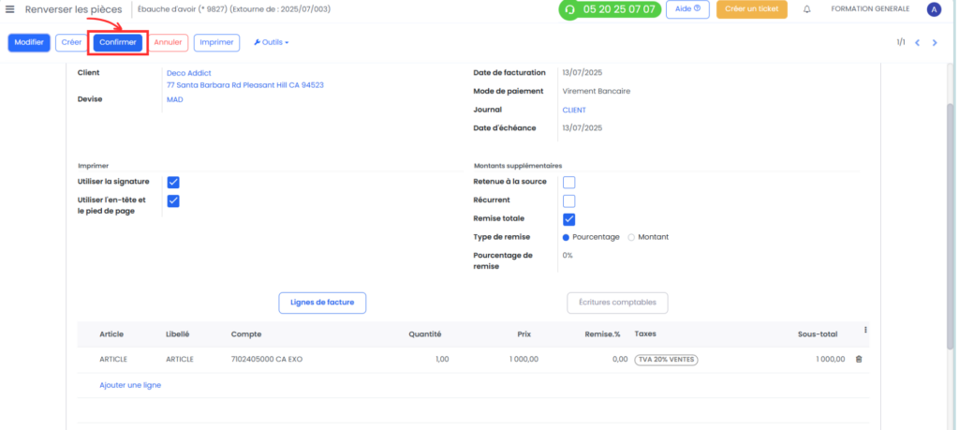Open the Lignes de facture tab

coord(322,303)
